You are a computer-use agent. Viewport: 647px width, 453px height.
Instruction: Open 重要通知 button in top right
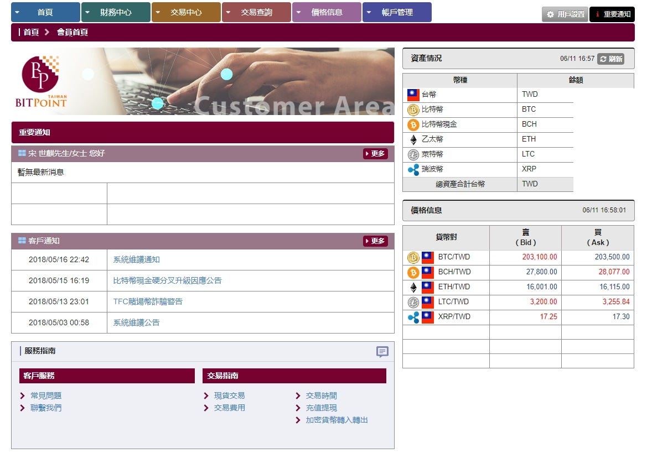click(612, 14)
